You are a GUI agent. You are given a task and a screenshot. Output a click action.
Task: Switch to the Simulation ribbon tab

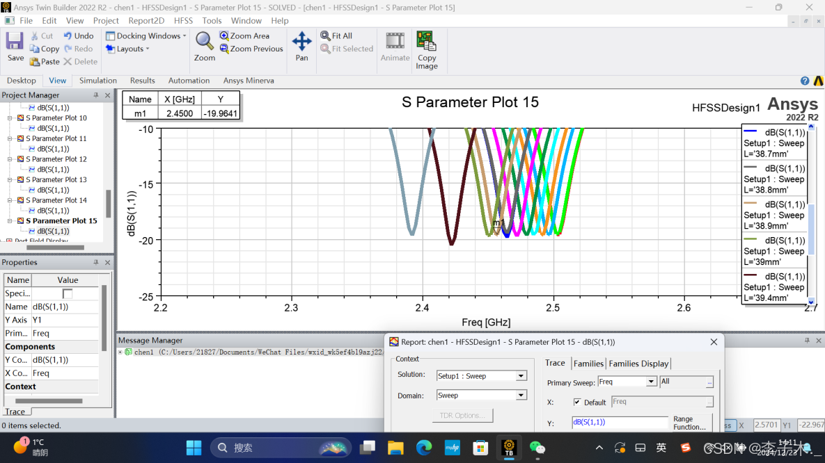[98, 81]
